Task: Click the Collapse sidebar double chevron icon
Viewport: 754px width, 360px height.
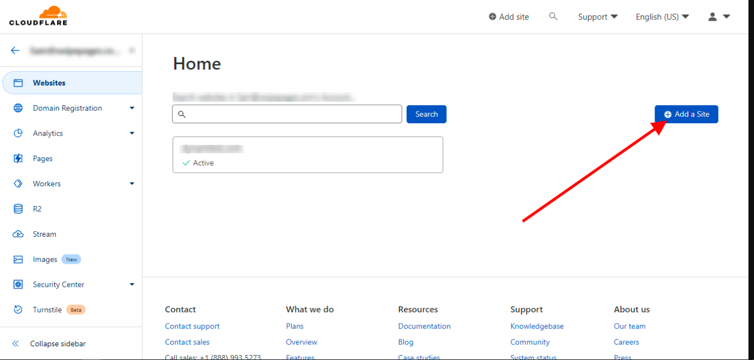Action: click(x=15, y=343)
